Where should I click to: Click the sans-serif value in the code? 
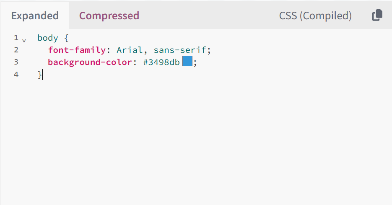coord(180,50)
